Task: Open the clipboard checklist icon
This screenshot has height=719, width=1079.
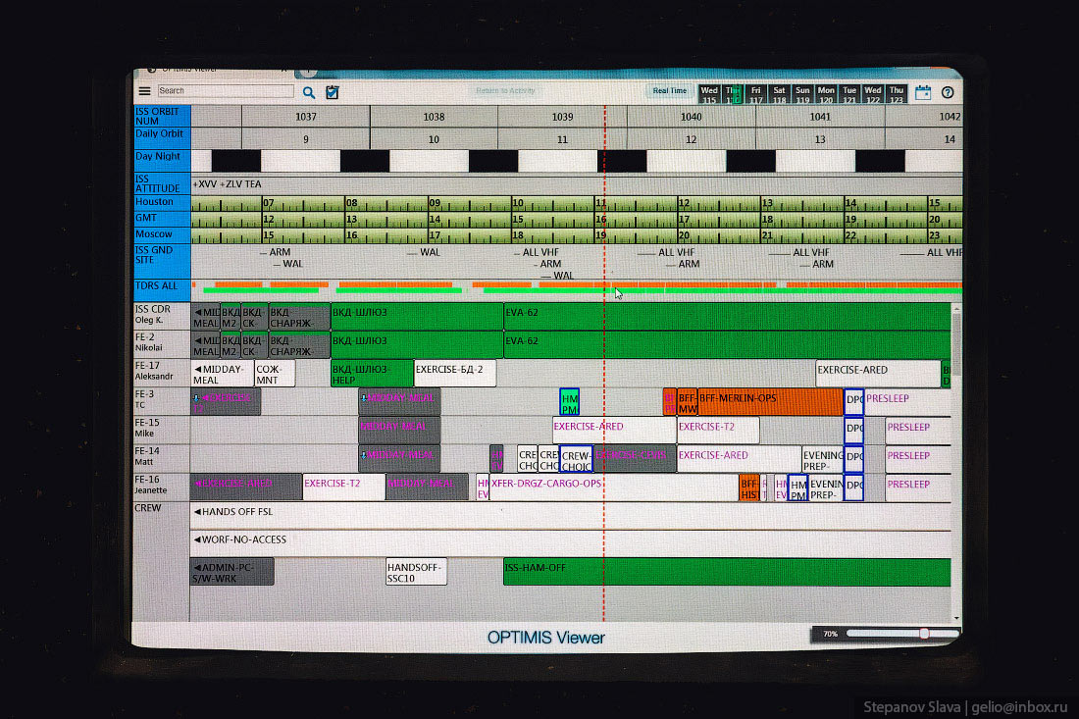Action: [x=333, y=92]
